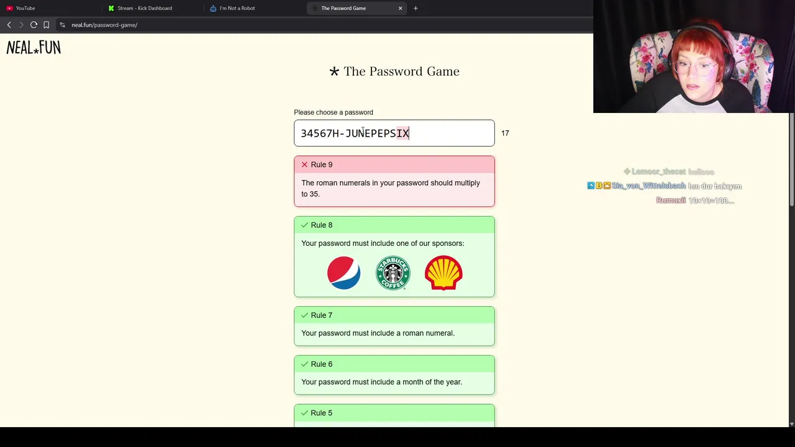Click the checkmark icon on Rule 8
Image resolution: width=795 pixels, height=447 pixels.
pos(304,225)
